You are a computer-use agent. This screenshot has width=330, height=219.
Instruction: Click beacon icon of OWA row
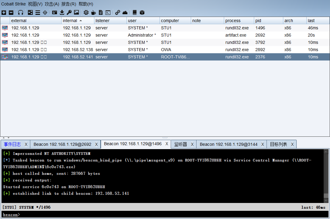pos(5,50)
